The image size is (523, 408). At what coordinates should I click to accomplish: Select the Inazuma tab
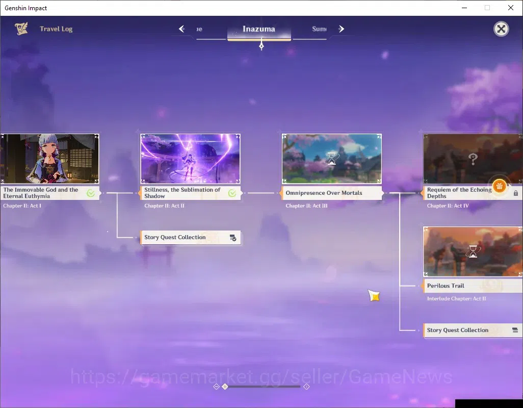click(x=259, y=29)
